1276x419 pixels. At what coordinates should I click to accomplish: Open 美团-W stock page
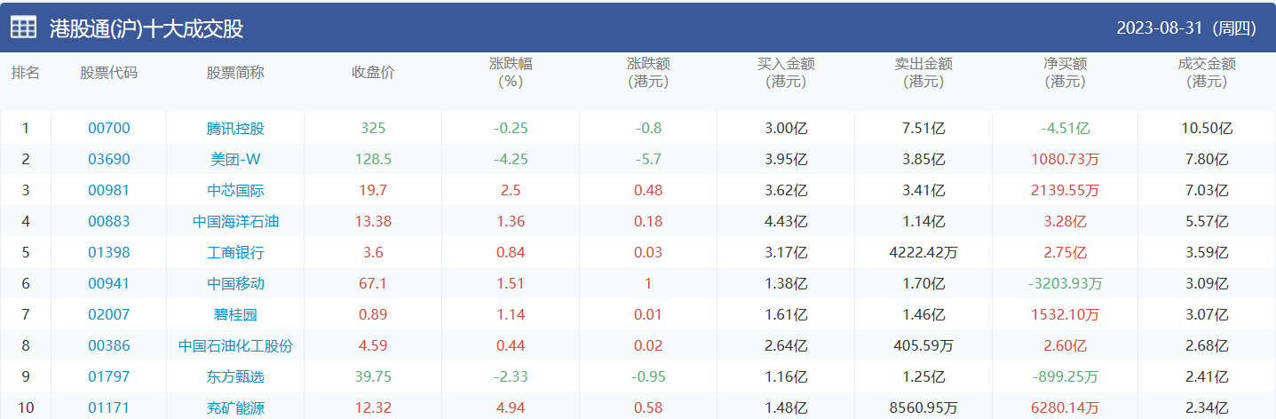click(x=235, y=159)
